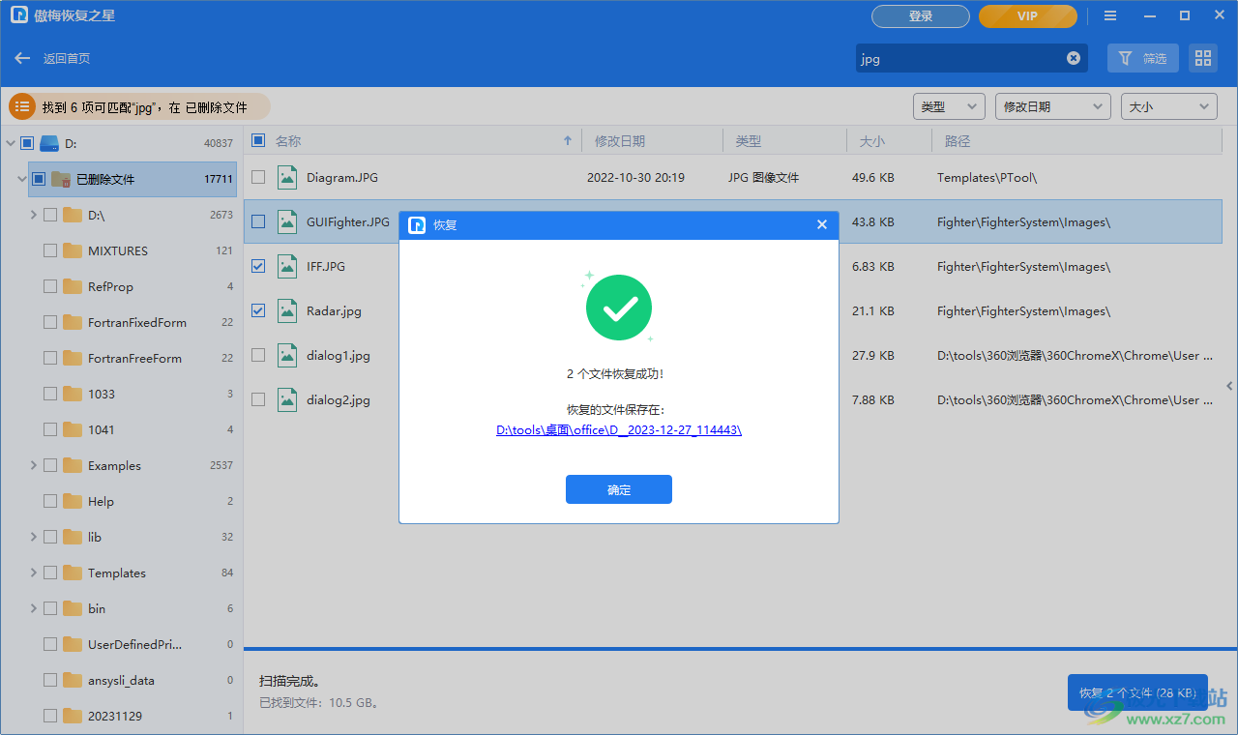1238x735 pixels.
Task: Select the bin folder tree row
Action: coord(133,608)
